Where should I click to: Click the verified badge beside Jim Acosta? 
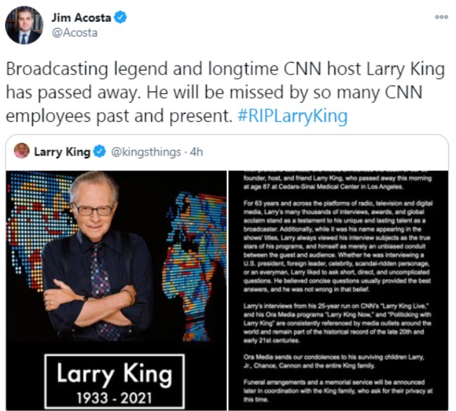pyautogui.click(x=120, y=17)
